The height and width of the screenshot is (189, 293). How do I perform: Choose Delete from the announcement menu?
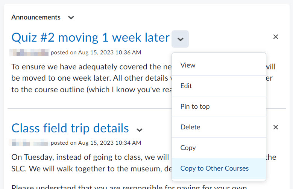click(190, 127)
